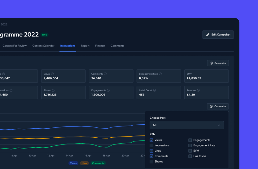Click the Customize button above the chart
This screenshot has width=258, height=169.
(218, 106)
